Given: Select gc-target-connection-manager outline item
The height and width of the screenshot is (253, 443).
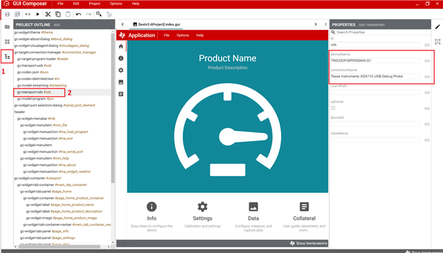Looking at the screenshot, I should tap(55, 52).
